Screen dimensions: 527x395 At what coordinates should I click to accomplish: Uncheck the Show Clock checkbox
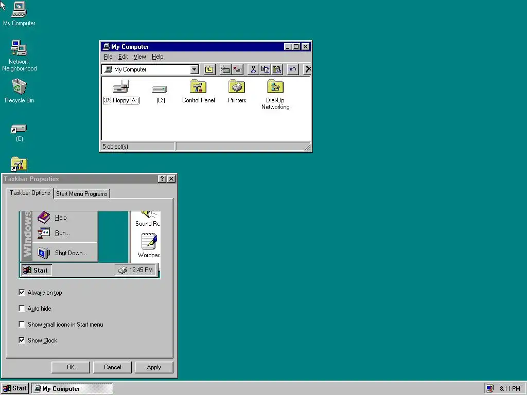pos(22,340)
